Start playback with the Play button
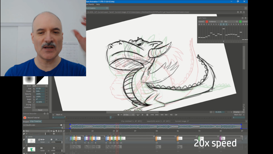This screenshot has height=154, width=273. (x=142, y=115)
